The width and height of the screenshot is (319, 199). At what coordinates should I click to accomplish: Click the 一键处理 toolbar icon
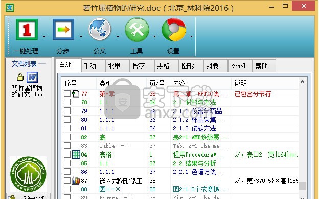[27, 30]
